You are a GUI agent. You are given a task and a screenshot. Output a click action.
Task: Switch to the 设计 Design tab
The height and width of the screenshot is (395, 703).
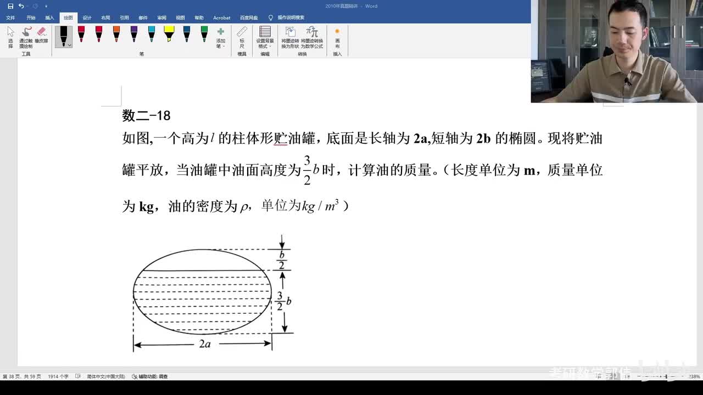click(x=87, y=18)
